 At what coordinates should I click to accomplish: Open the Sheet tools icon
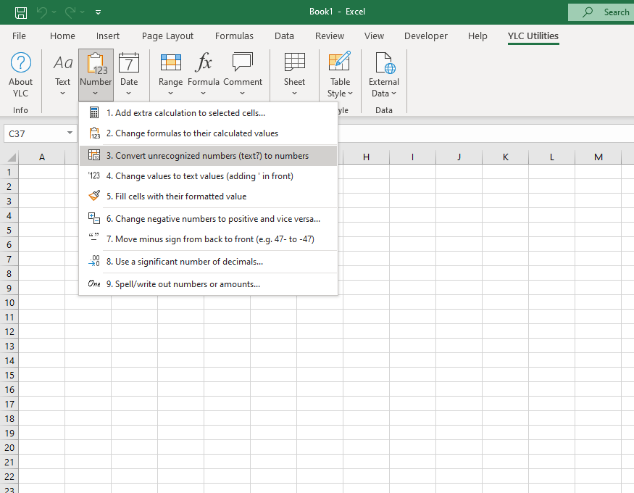[x=294, y=75]
